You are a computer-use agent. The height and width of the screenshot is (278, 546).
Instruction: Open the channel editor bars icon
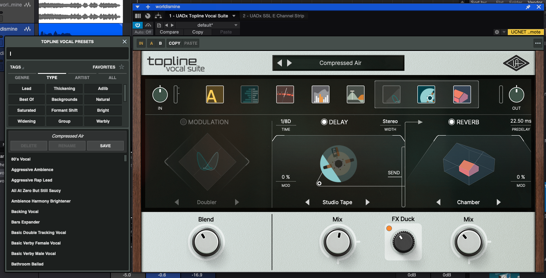(x=138, y=16)
